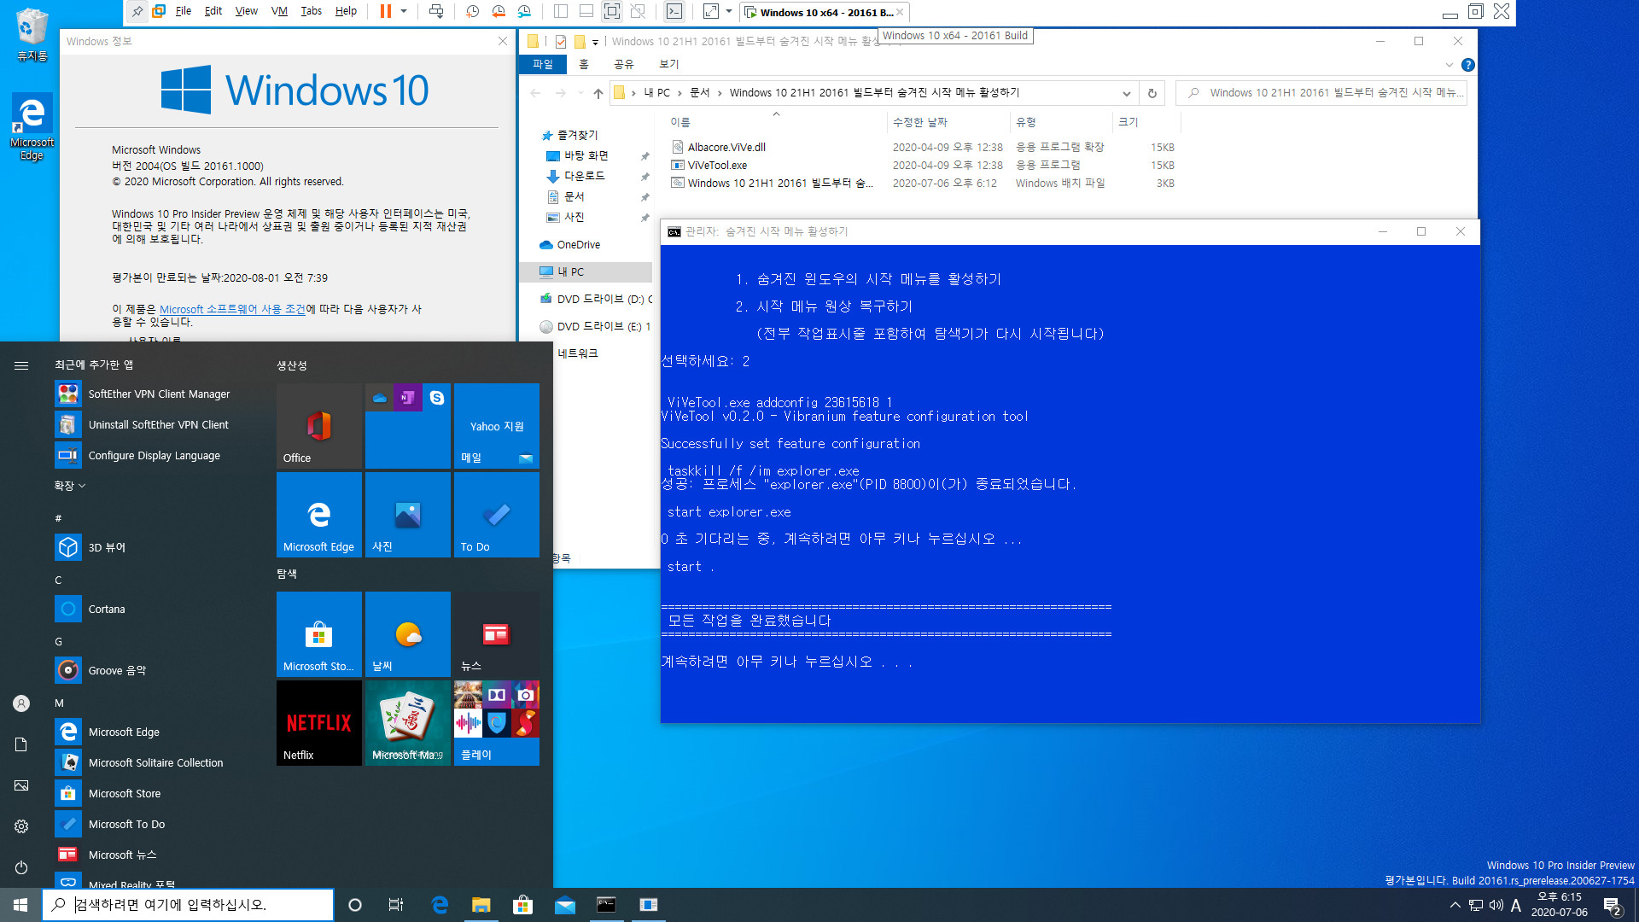The image size is (1639, 922).
Task: Open VMware Tabs menu
Action: tap(312, 11)
